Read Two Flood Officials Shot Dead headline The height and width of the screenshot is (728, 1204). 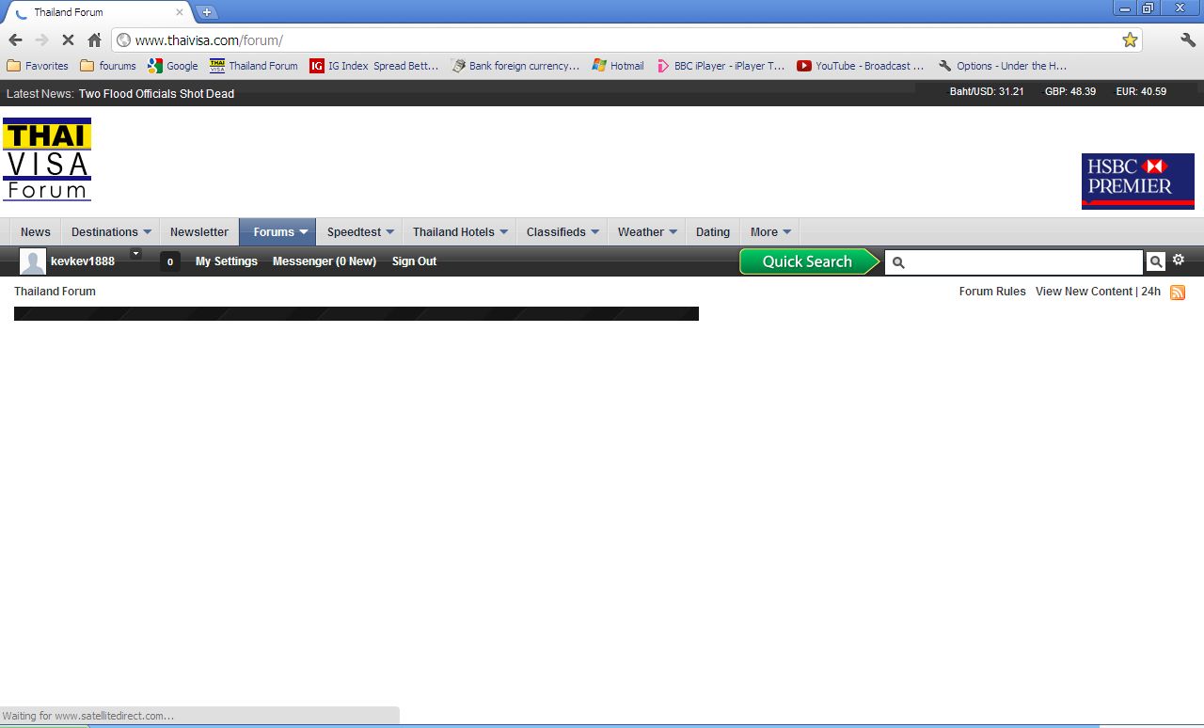click(156, 94)
